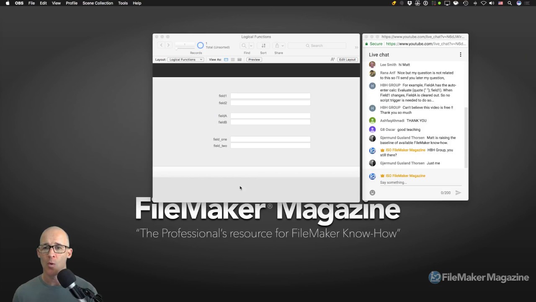This screenshot has width=536, height=302.
Task: Click the green Secure lock indicator
Action: pyautogui.click(x=374, y=44)
